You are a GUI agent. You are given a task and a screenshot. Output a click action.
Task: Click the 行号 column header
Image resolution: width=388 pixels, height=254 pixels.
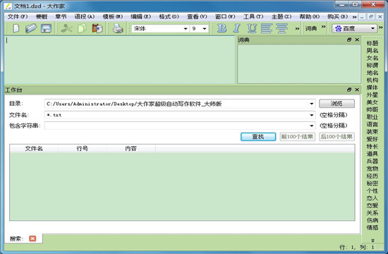pos(83,149)
